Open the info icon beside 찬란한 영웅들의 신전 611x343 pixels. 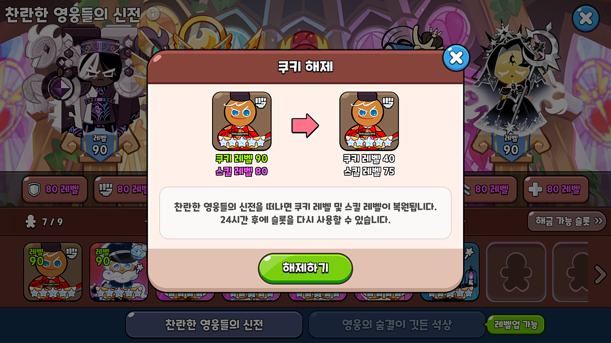[153, 14]
